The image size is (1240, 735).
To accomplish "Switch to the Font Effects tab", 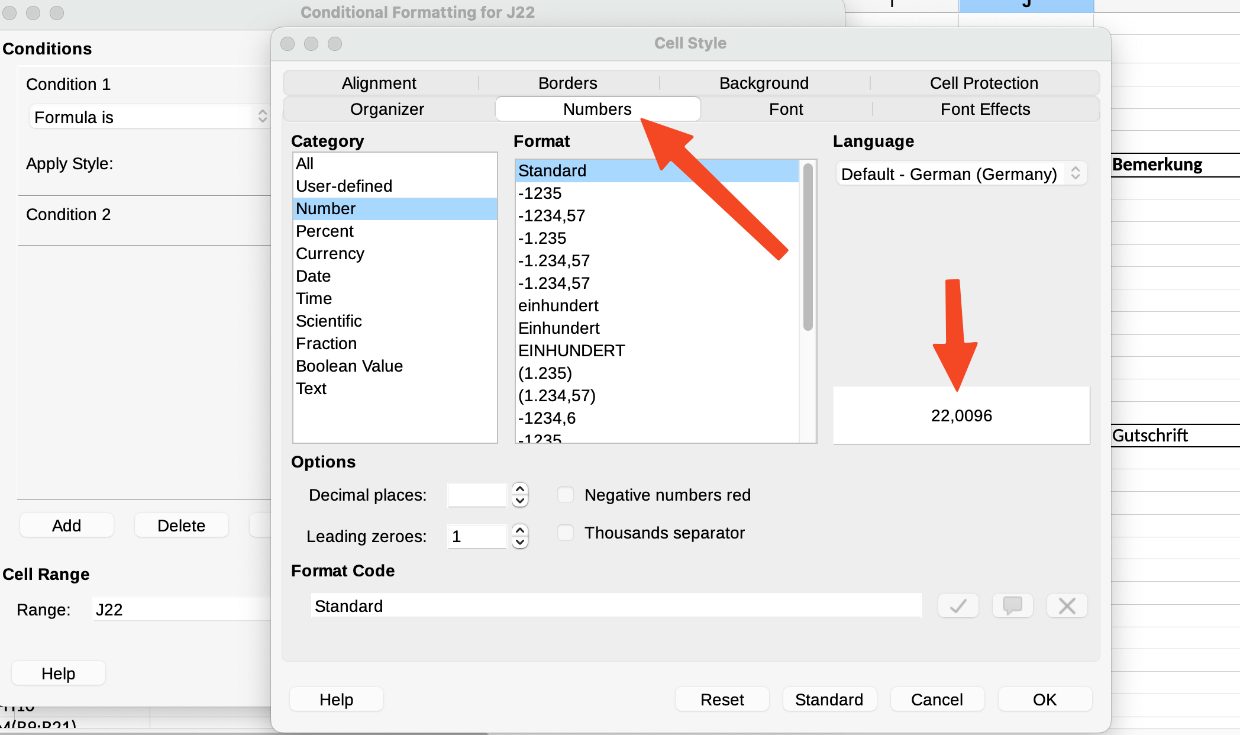I will (985, 109).
